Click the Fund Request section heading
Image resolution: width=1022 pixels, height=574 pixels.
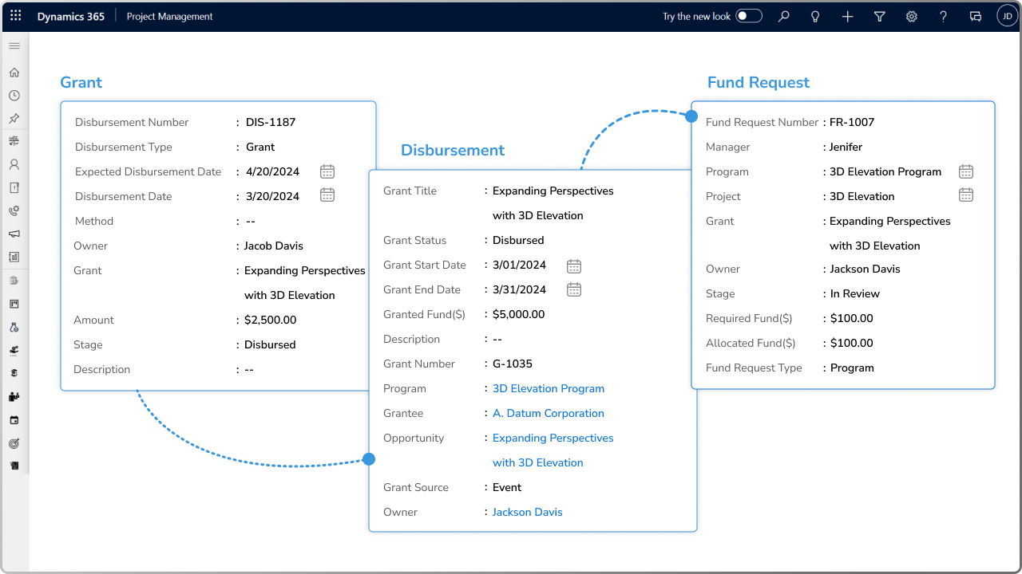point(759,82)
